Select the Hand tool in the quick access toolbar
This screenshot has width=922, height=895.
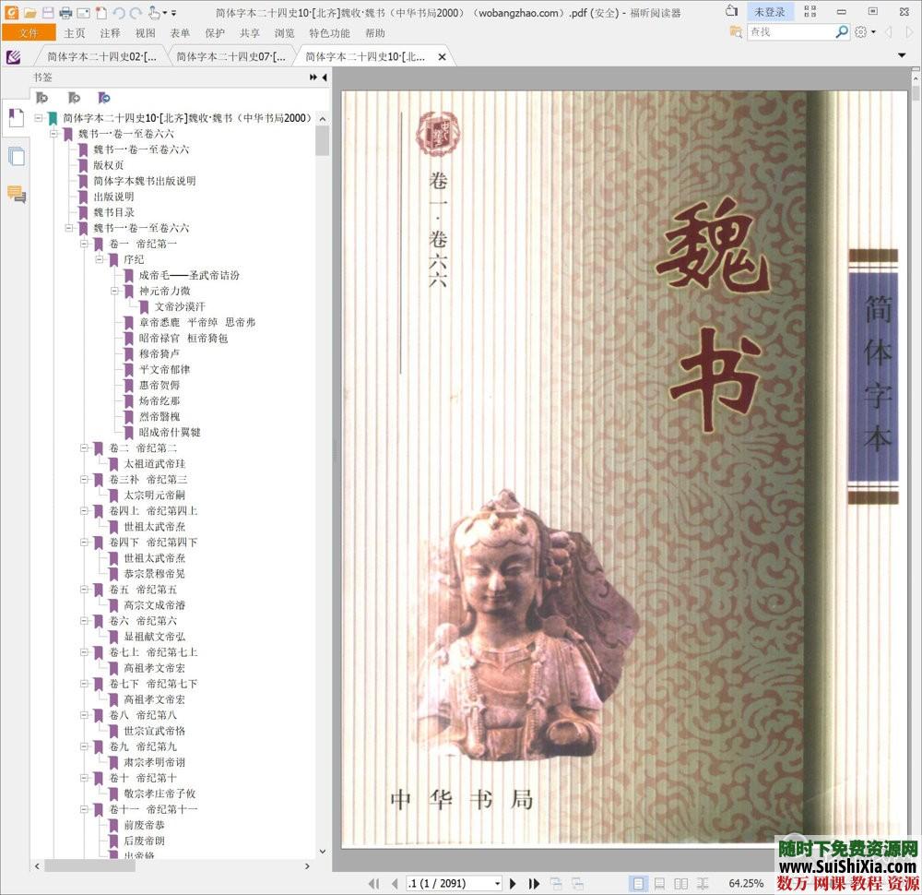[154, 12]
